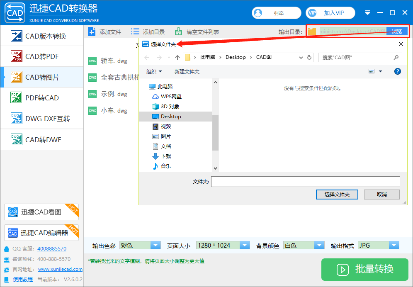413x287 pixels.
Task: Select 下载 folder in tree
Action: coord(162,156)
